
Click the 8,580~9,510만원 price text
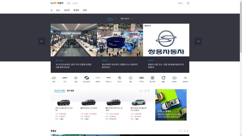[x=90, y=114]
